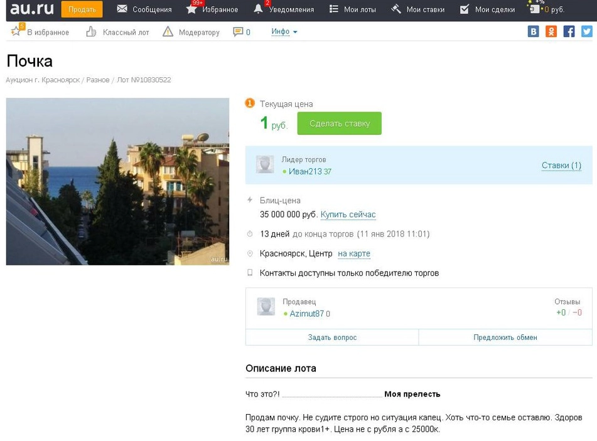Click the VK share icon
The width and height of the screenshot is (597, 441).
tap(534, 31)
